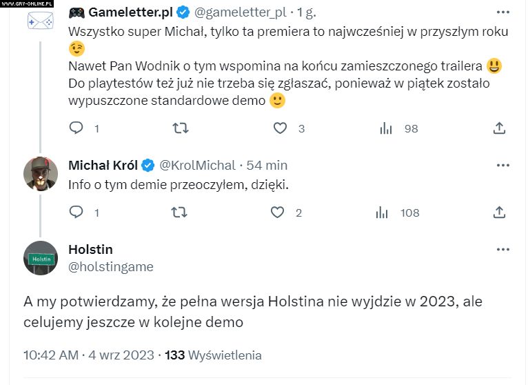This screenshot has width=528, height=385.
Task: Share the Gameletter.pl tweet
Action: click(500, 128)
